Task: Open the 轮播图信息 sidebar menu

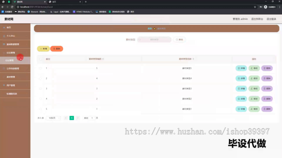Action: tap(15, 94)
